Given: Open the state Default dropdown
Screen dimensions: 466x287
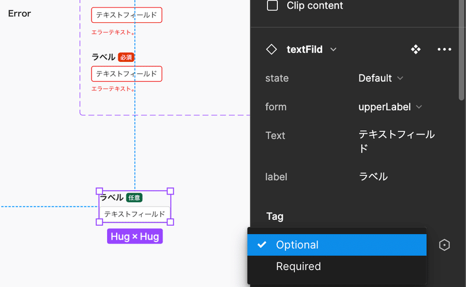Looking at the screenshot, I should point(381,78).
